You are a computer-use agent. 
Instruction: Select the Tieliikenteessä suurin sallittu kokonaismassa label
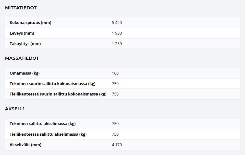tap(58, 94)
